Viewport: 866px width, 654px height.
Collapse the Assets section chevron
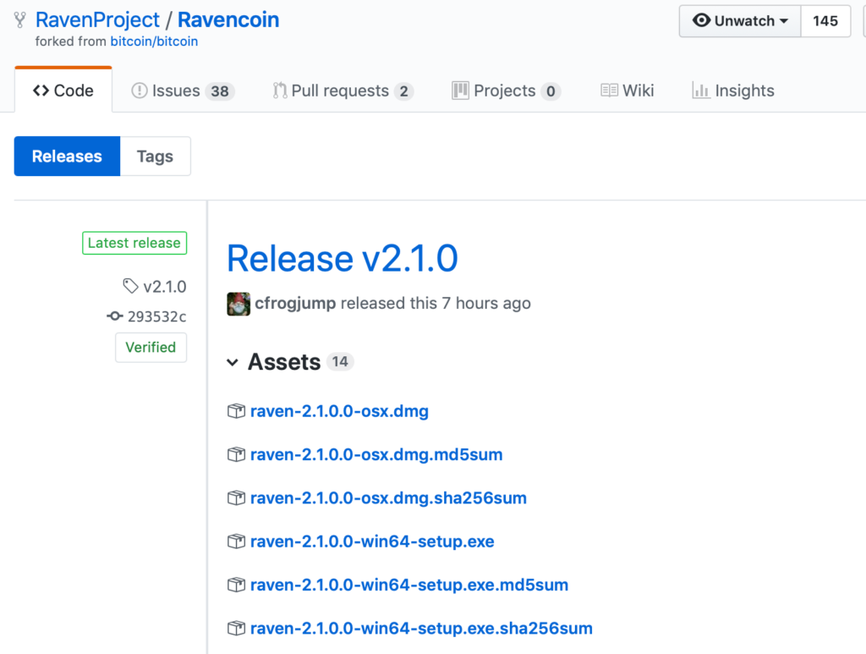pos(233,362)
